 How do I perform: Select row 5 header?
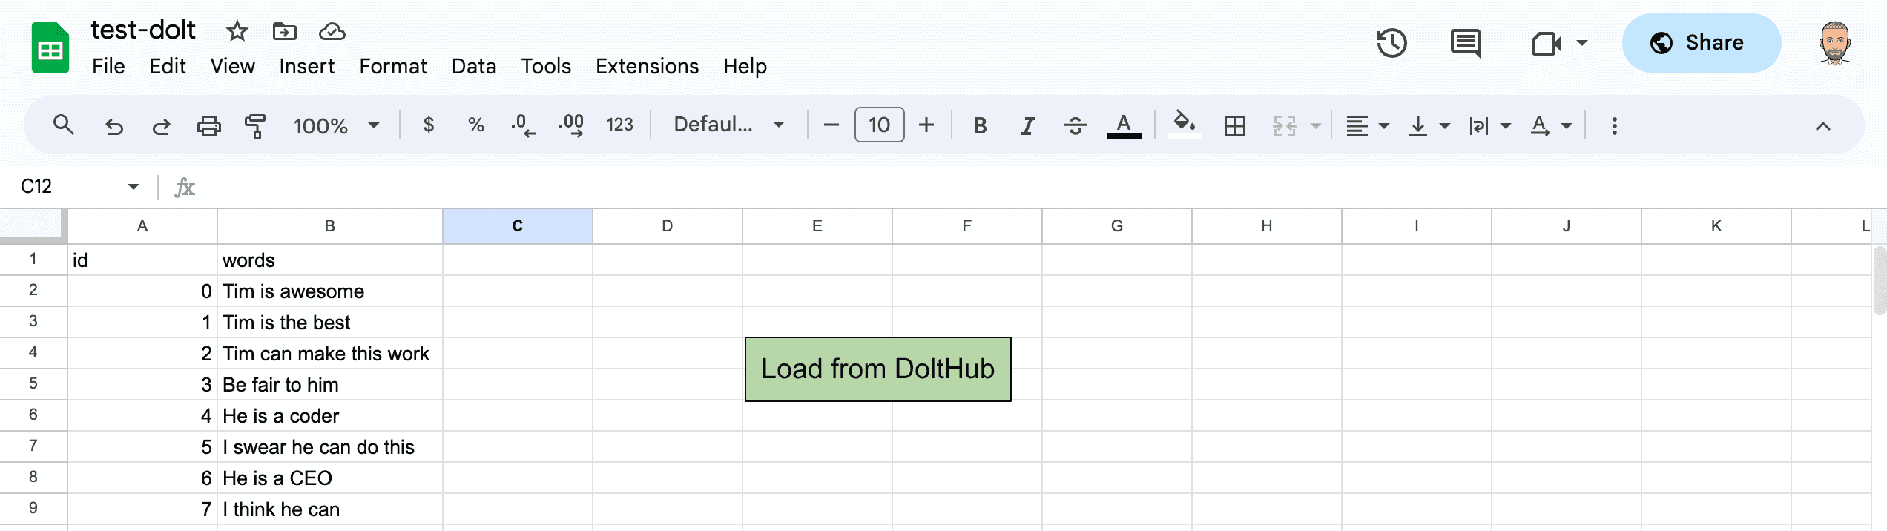[x=33, y=383]
